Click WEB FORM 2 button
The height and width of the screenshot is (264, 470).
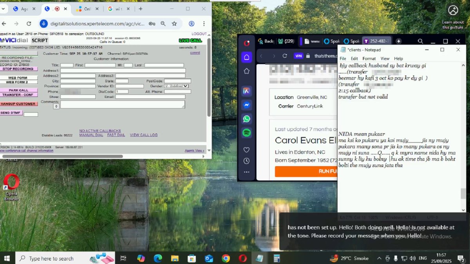click(x=18, y=82)
